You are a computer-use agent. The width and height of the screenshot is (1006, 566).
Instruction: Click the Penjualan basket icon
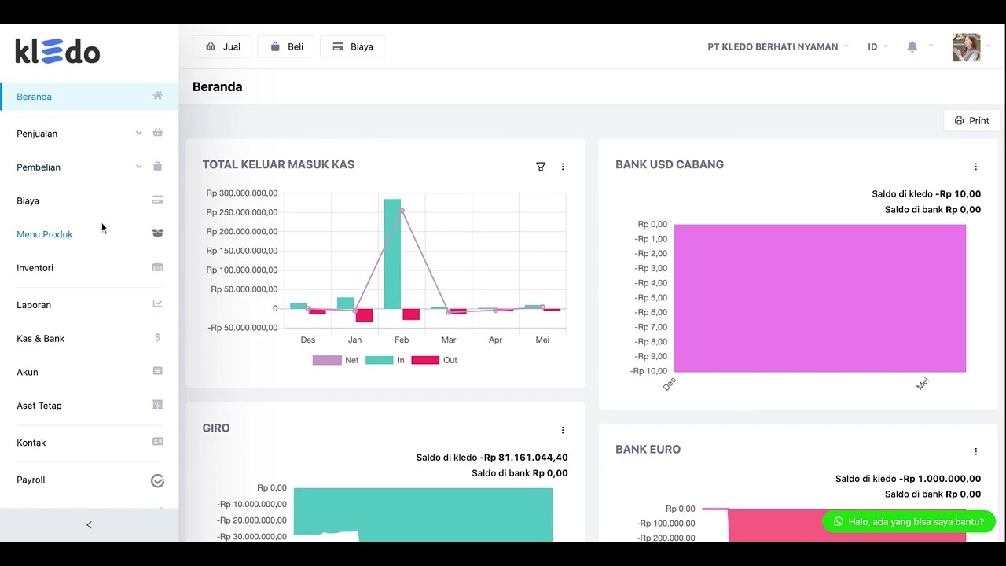tap(157, 133)
